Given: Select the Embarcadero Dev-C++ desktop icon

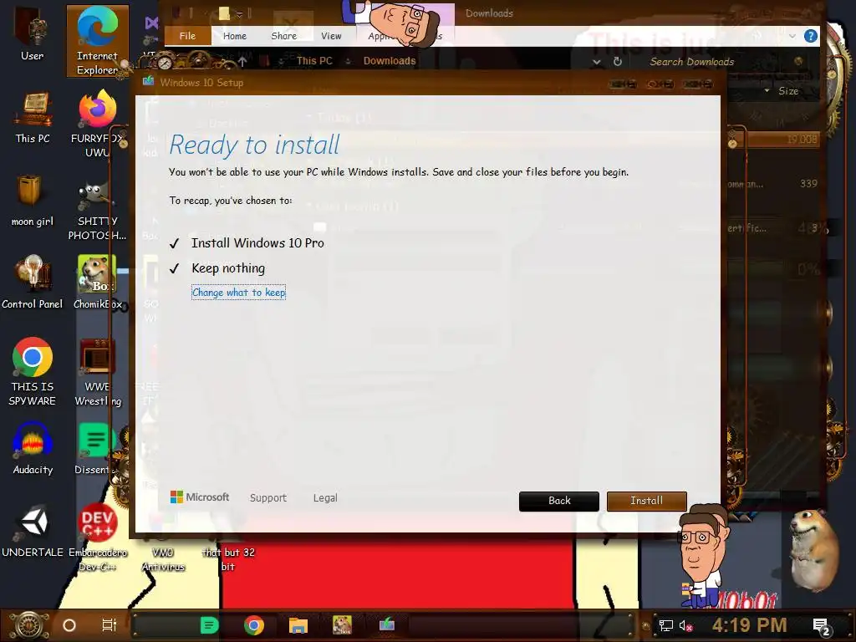Looking at the screenshot, I should pyautogui.click(x=97, y=538).
